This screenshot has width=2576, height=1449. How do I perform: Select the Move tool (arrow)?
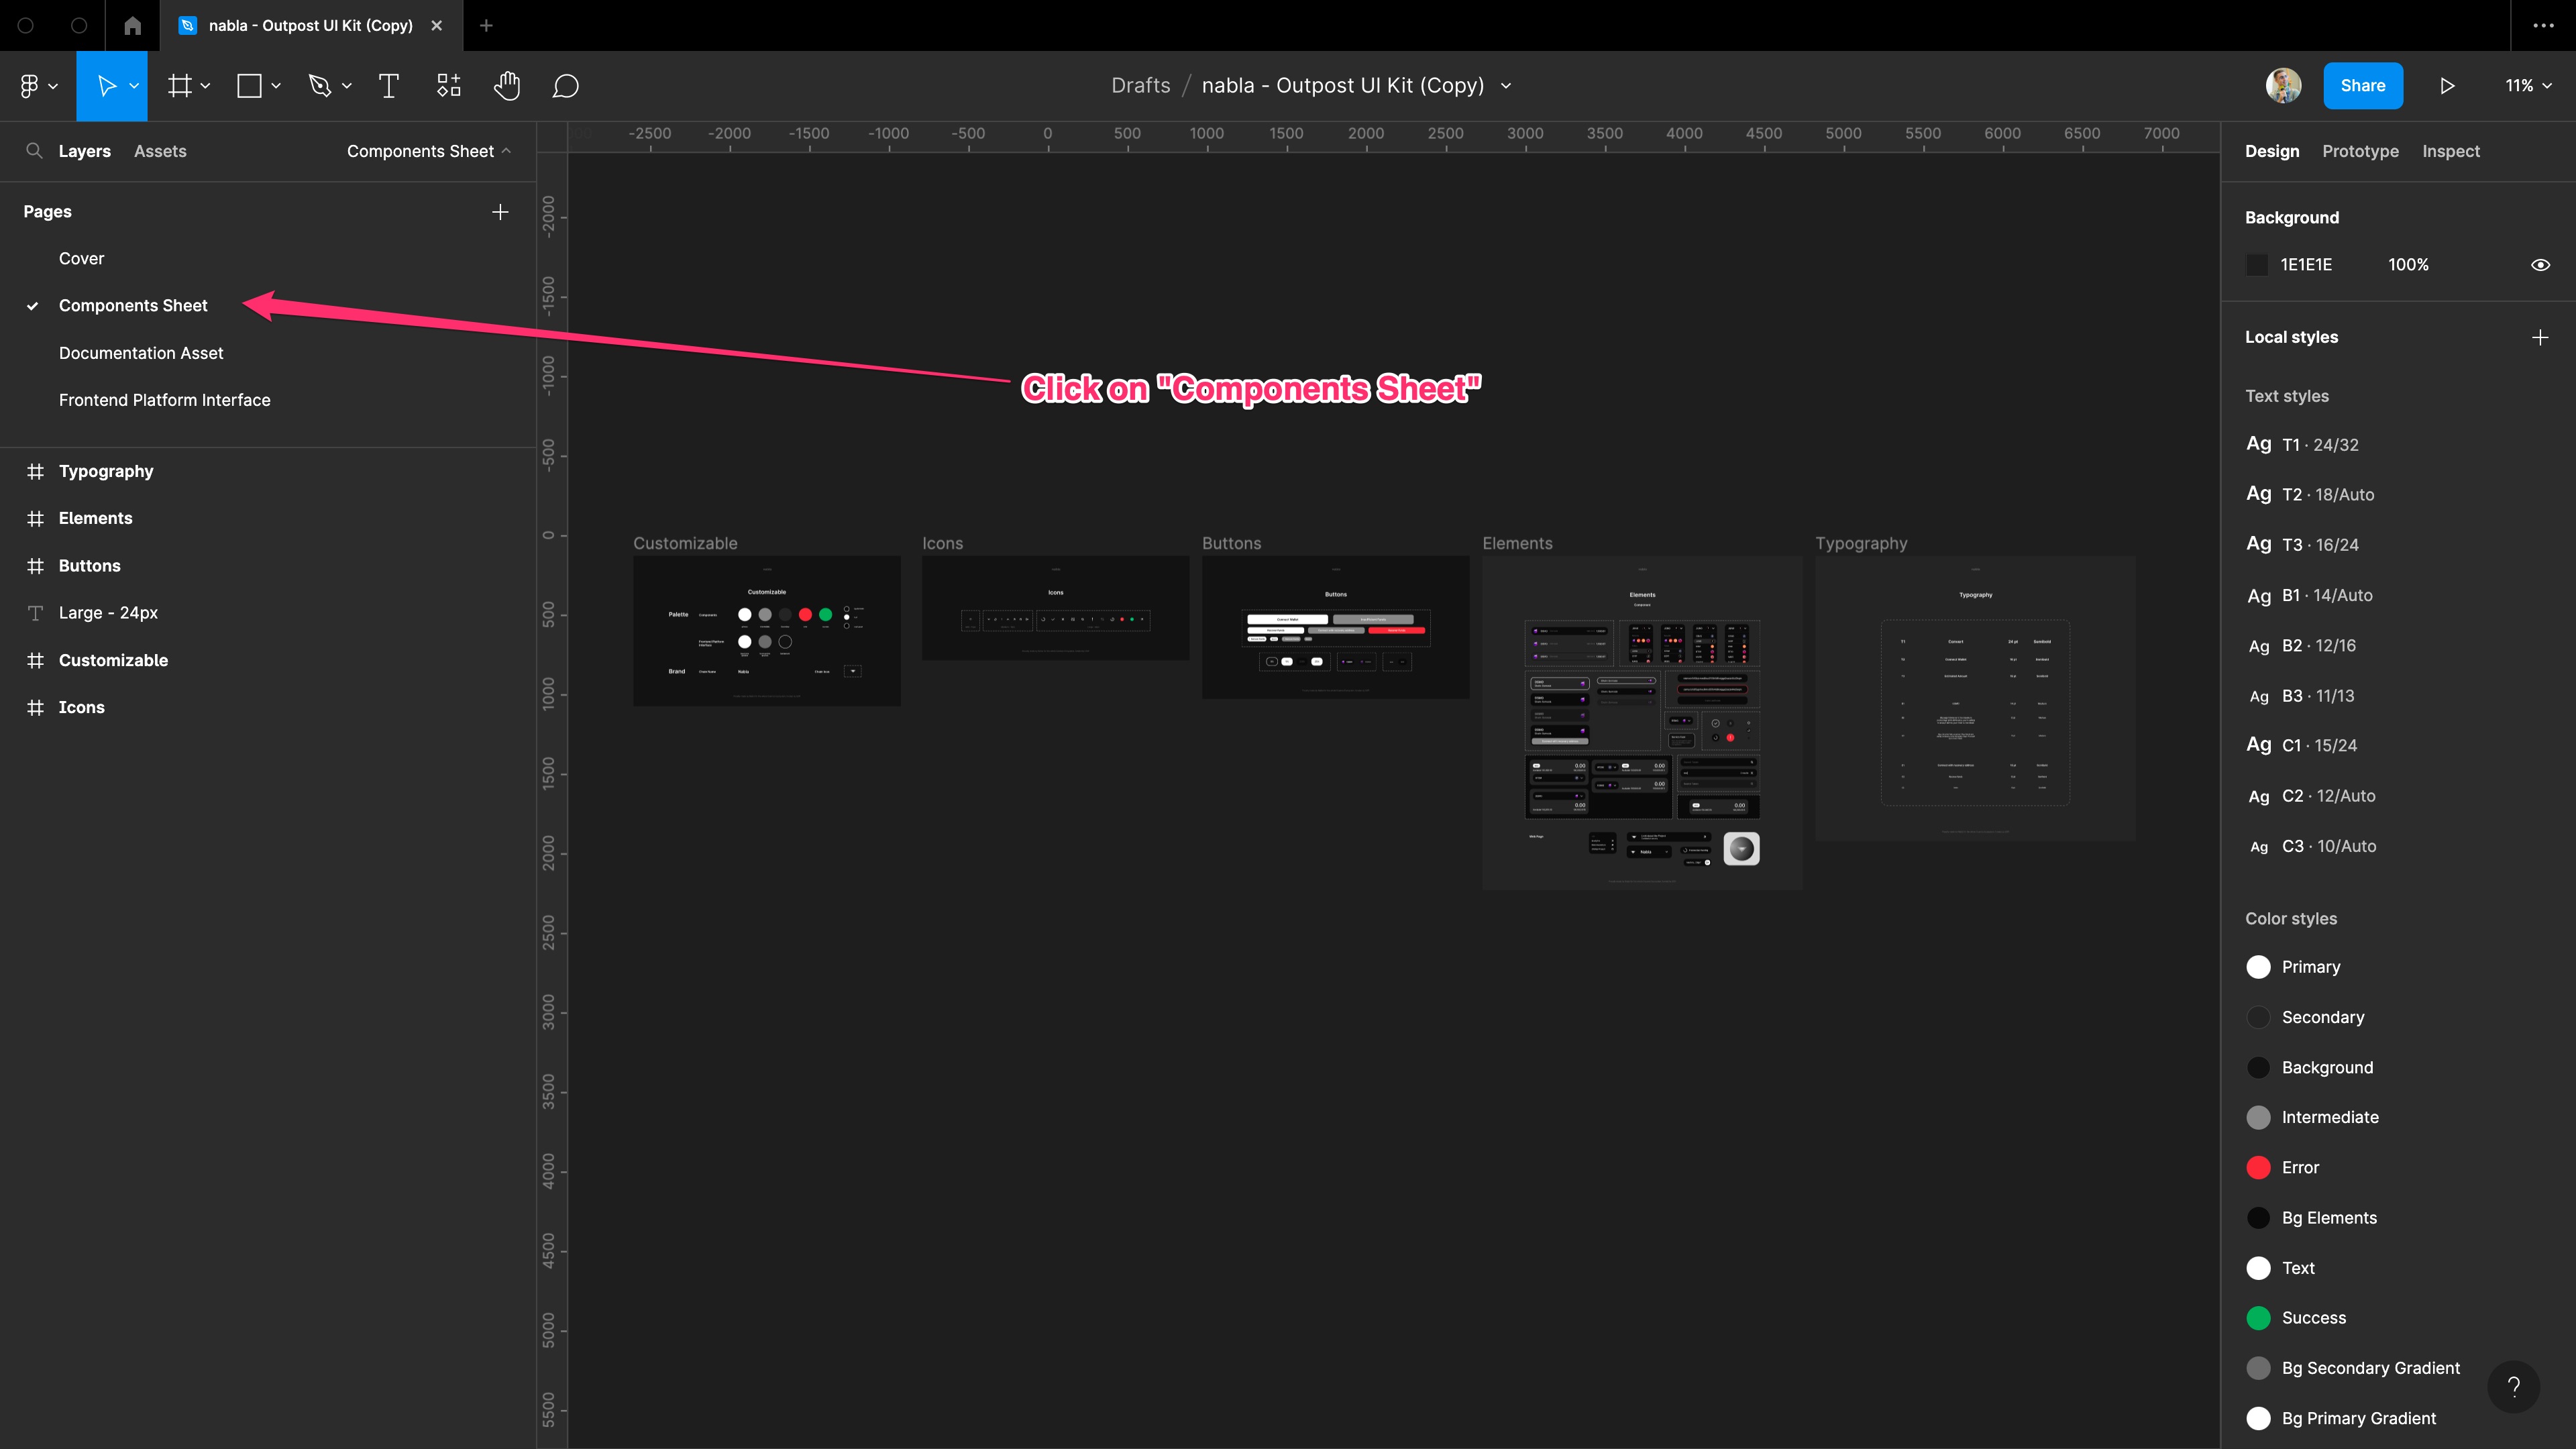click(111, 85)
